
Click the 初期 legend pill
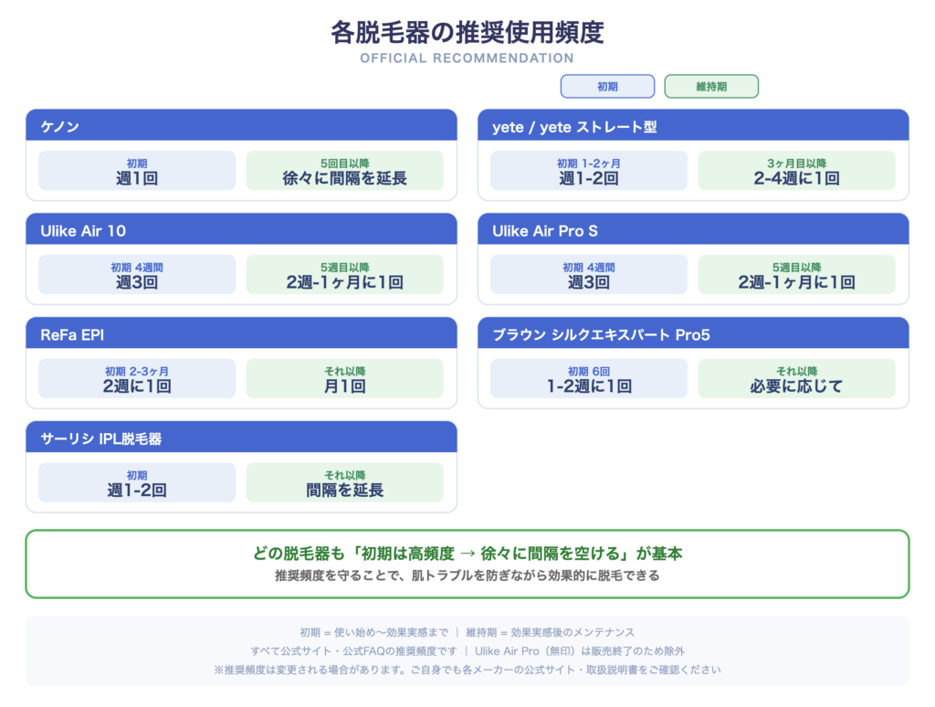coord(607,87)
